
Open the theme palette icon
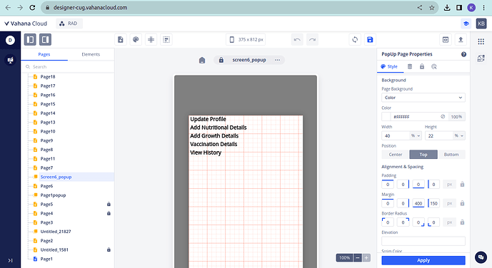136,39
